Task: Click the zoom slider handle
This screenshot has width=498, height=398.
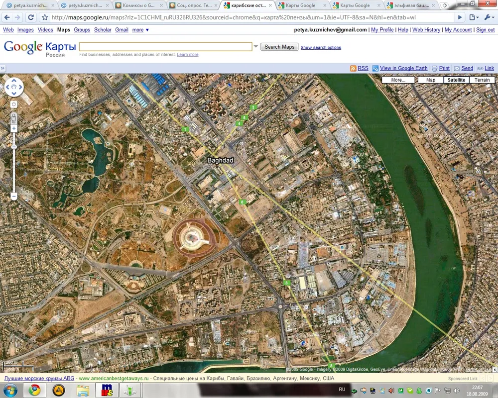Action: click(x=14, y=147)
